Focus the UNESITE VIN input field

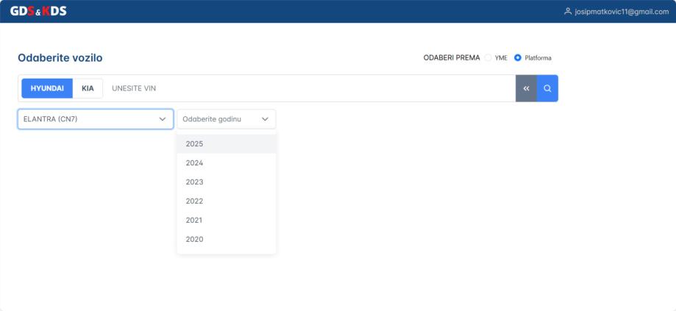click(309, 88)
